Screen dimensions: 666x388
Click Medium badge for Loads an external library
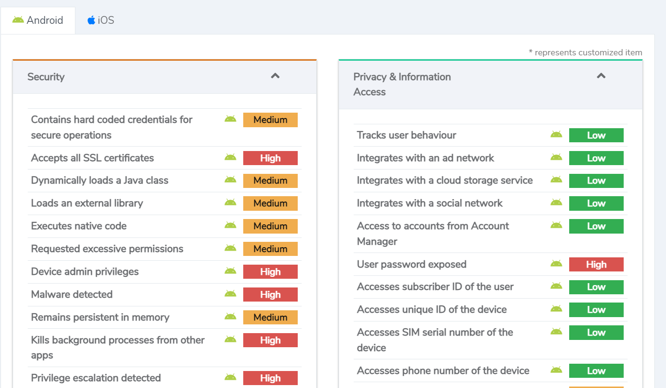coord(270,203)
